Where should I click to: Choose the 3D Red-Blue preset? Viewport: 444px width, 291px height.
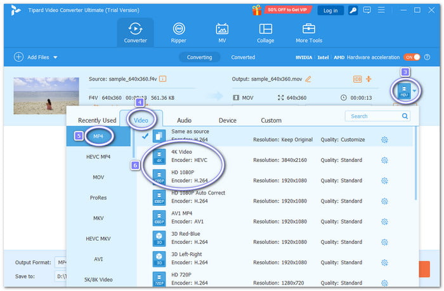click(275, 238)
